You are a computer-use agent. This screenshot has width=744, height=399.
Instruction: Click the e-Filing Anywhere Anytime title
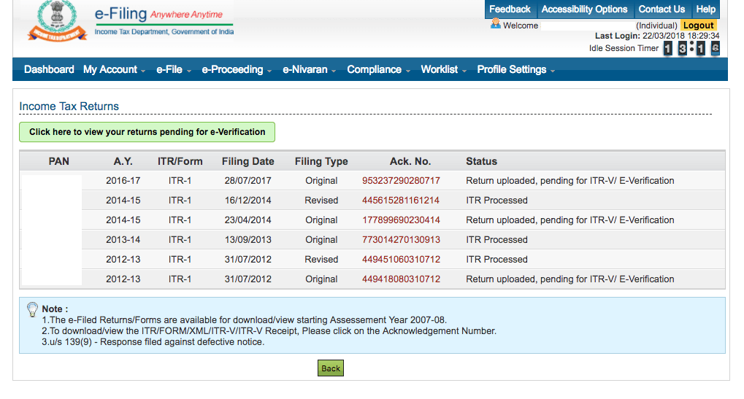pyautogui.click(x=158, y=14)
